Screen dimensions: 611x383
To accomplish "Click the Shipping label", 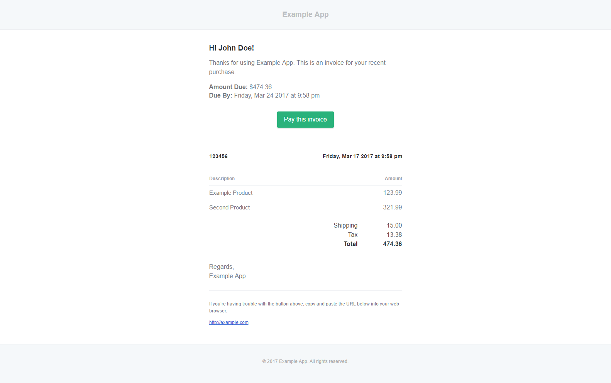I will (345, 226).
